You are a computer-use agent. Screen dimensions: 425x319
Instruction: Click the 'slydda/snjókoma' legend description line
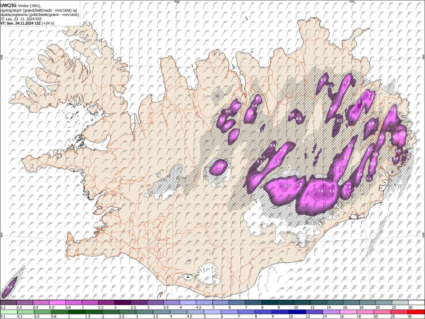pyautogui.click(x=40, y=15)
